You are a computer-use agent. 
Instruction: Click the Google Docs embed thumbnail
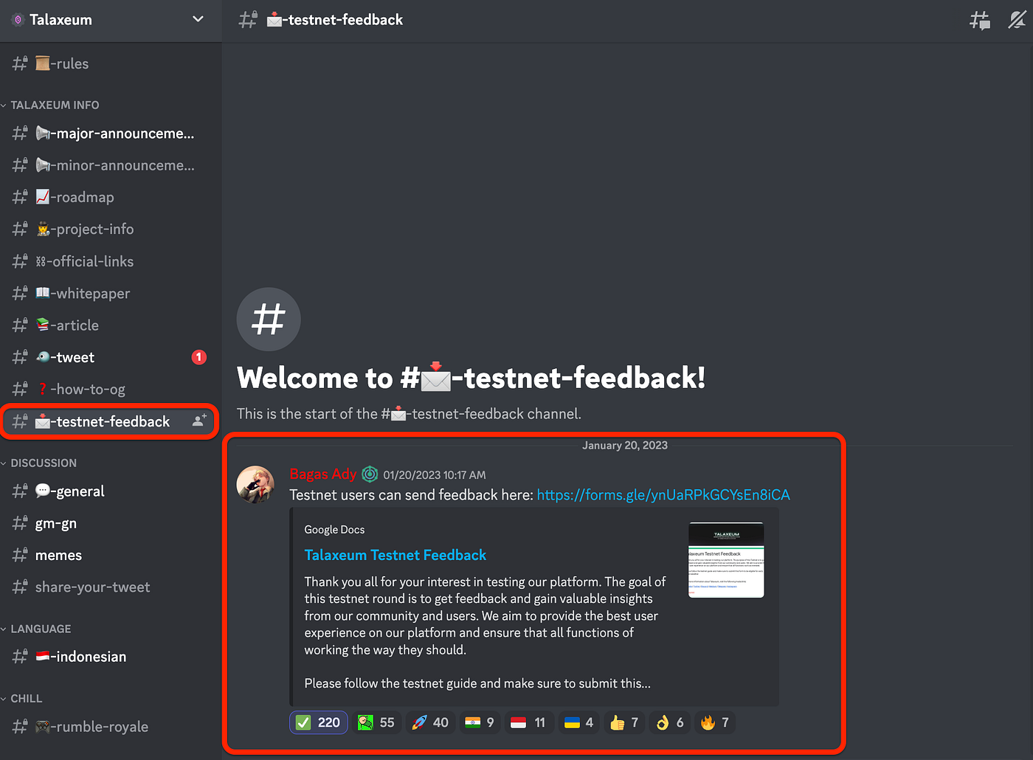point(726,560)
